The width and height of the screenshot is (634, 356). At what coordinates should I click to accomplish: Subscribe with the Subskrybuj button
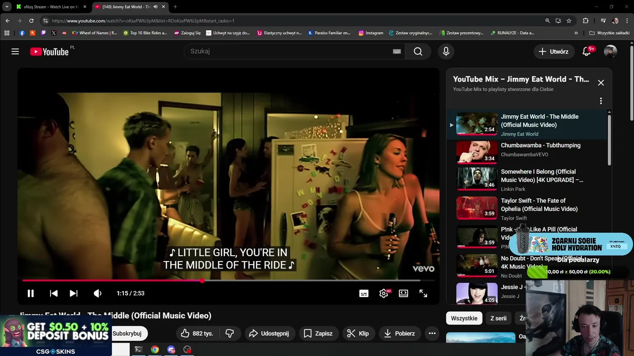click(x=129, y=333)
